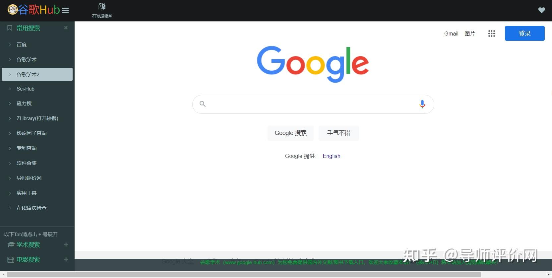Click the English language link
Screen dimensions: 552x278
pyautogui.click(x=332, y=156)
